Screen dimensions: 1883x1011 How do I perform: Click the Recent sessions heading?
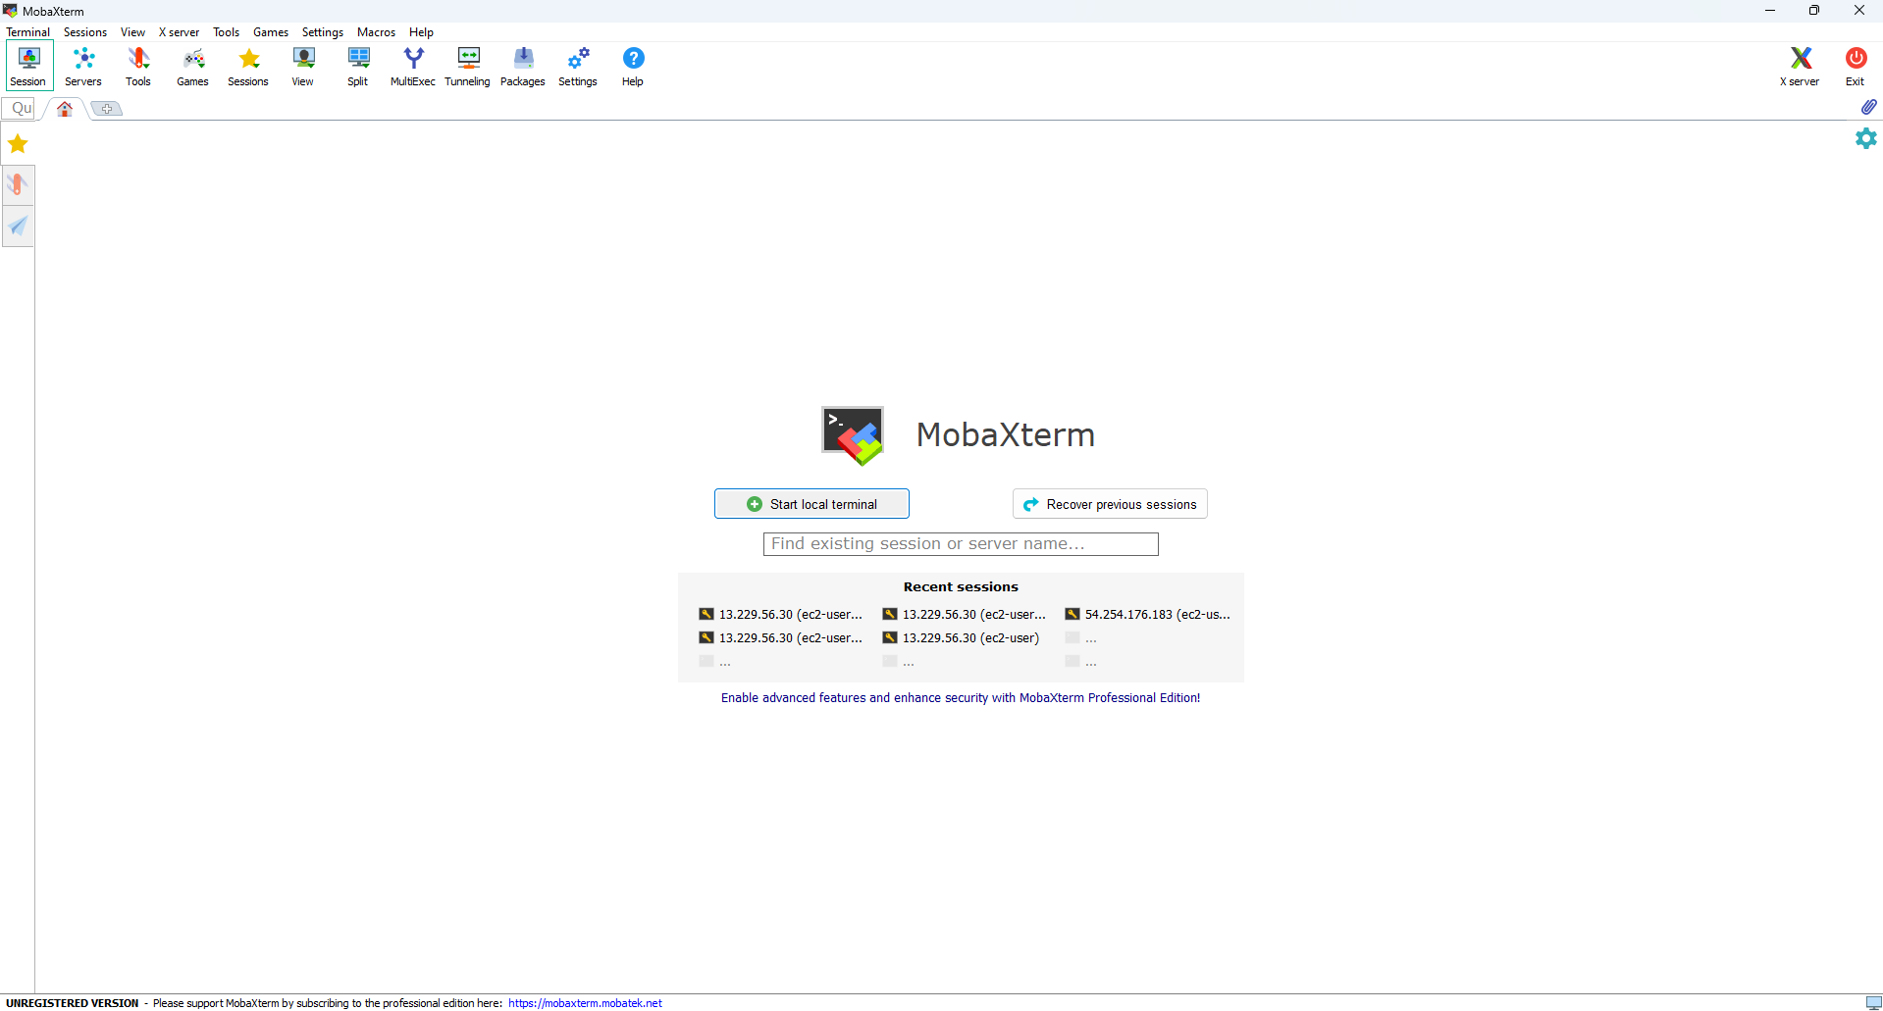(x=961, y=587)
